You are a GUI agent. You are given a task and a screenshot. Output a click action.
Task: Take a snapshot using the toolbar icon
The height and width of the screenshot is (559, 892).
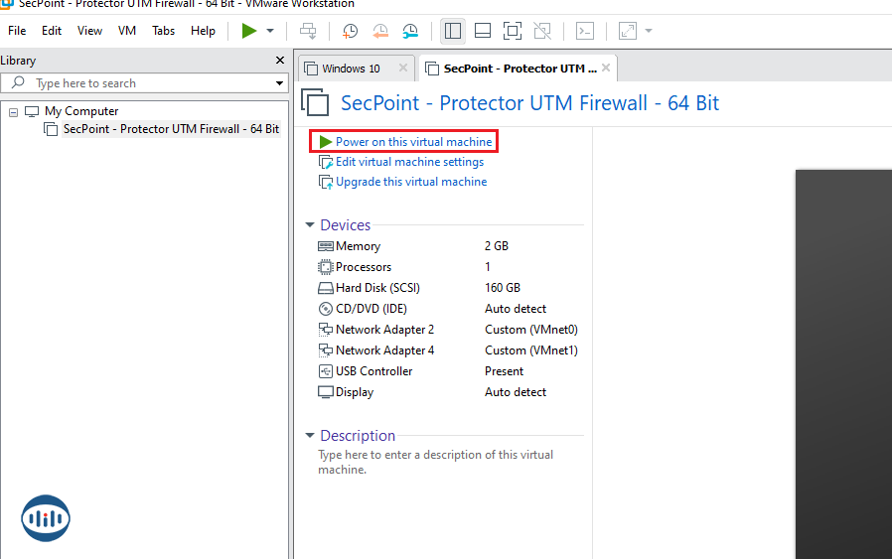tap(350, 31)
